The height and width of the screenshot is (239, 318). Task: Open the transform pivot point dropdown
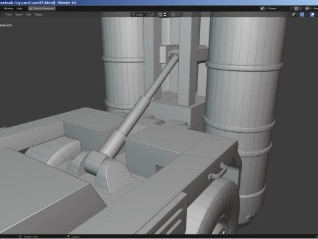[x=153, y=15]
